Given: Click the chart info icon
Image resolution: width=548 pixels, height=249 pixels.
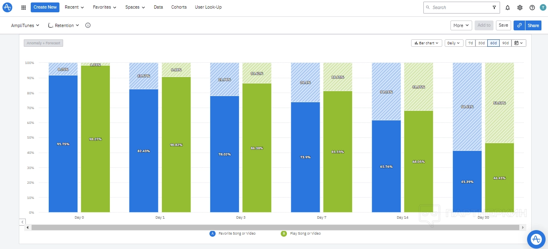Looking at the screenshot, I should pos(88,25).
